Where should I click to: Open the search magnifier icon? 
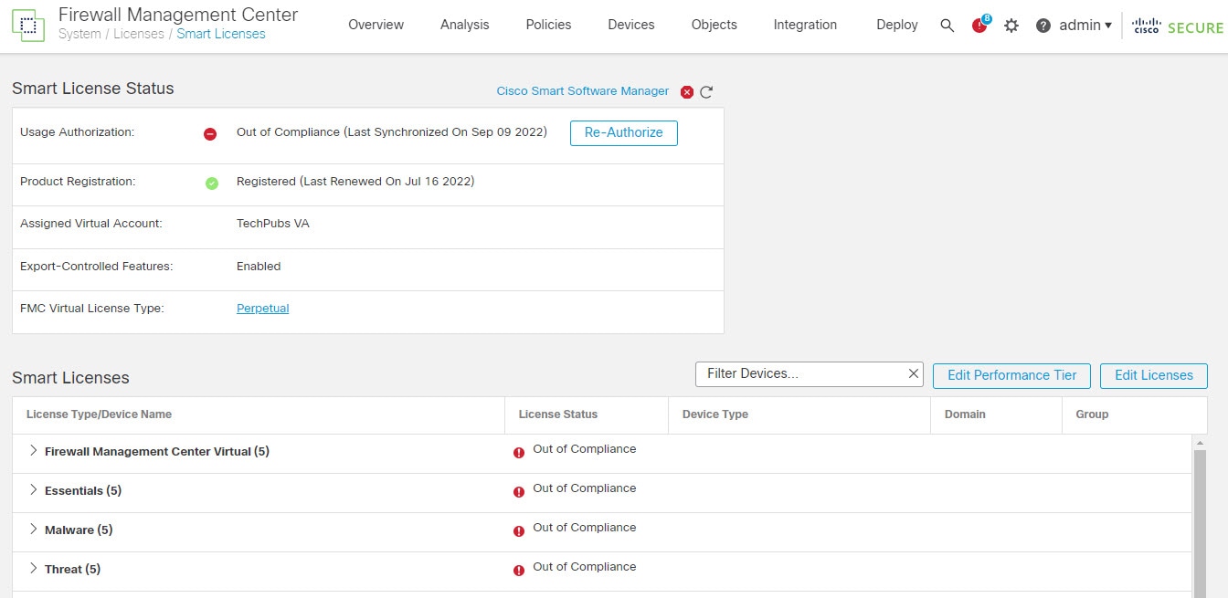click(947, 26)
